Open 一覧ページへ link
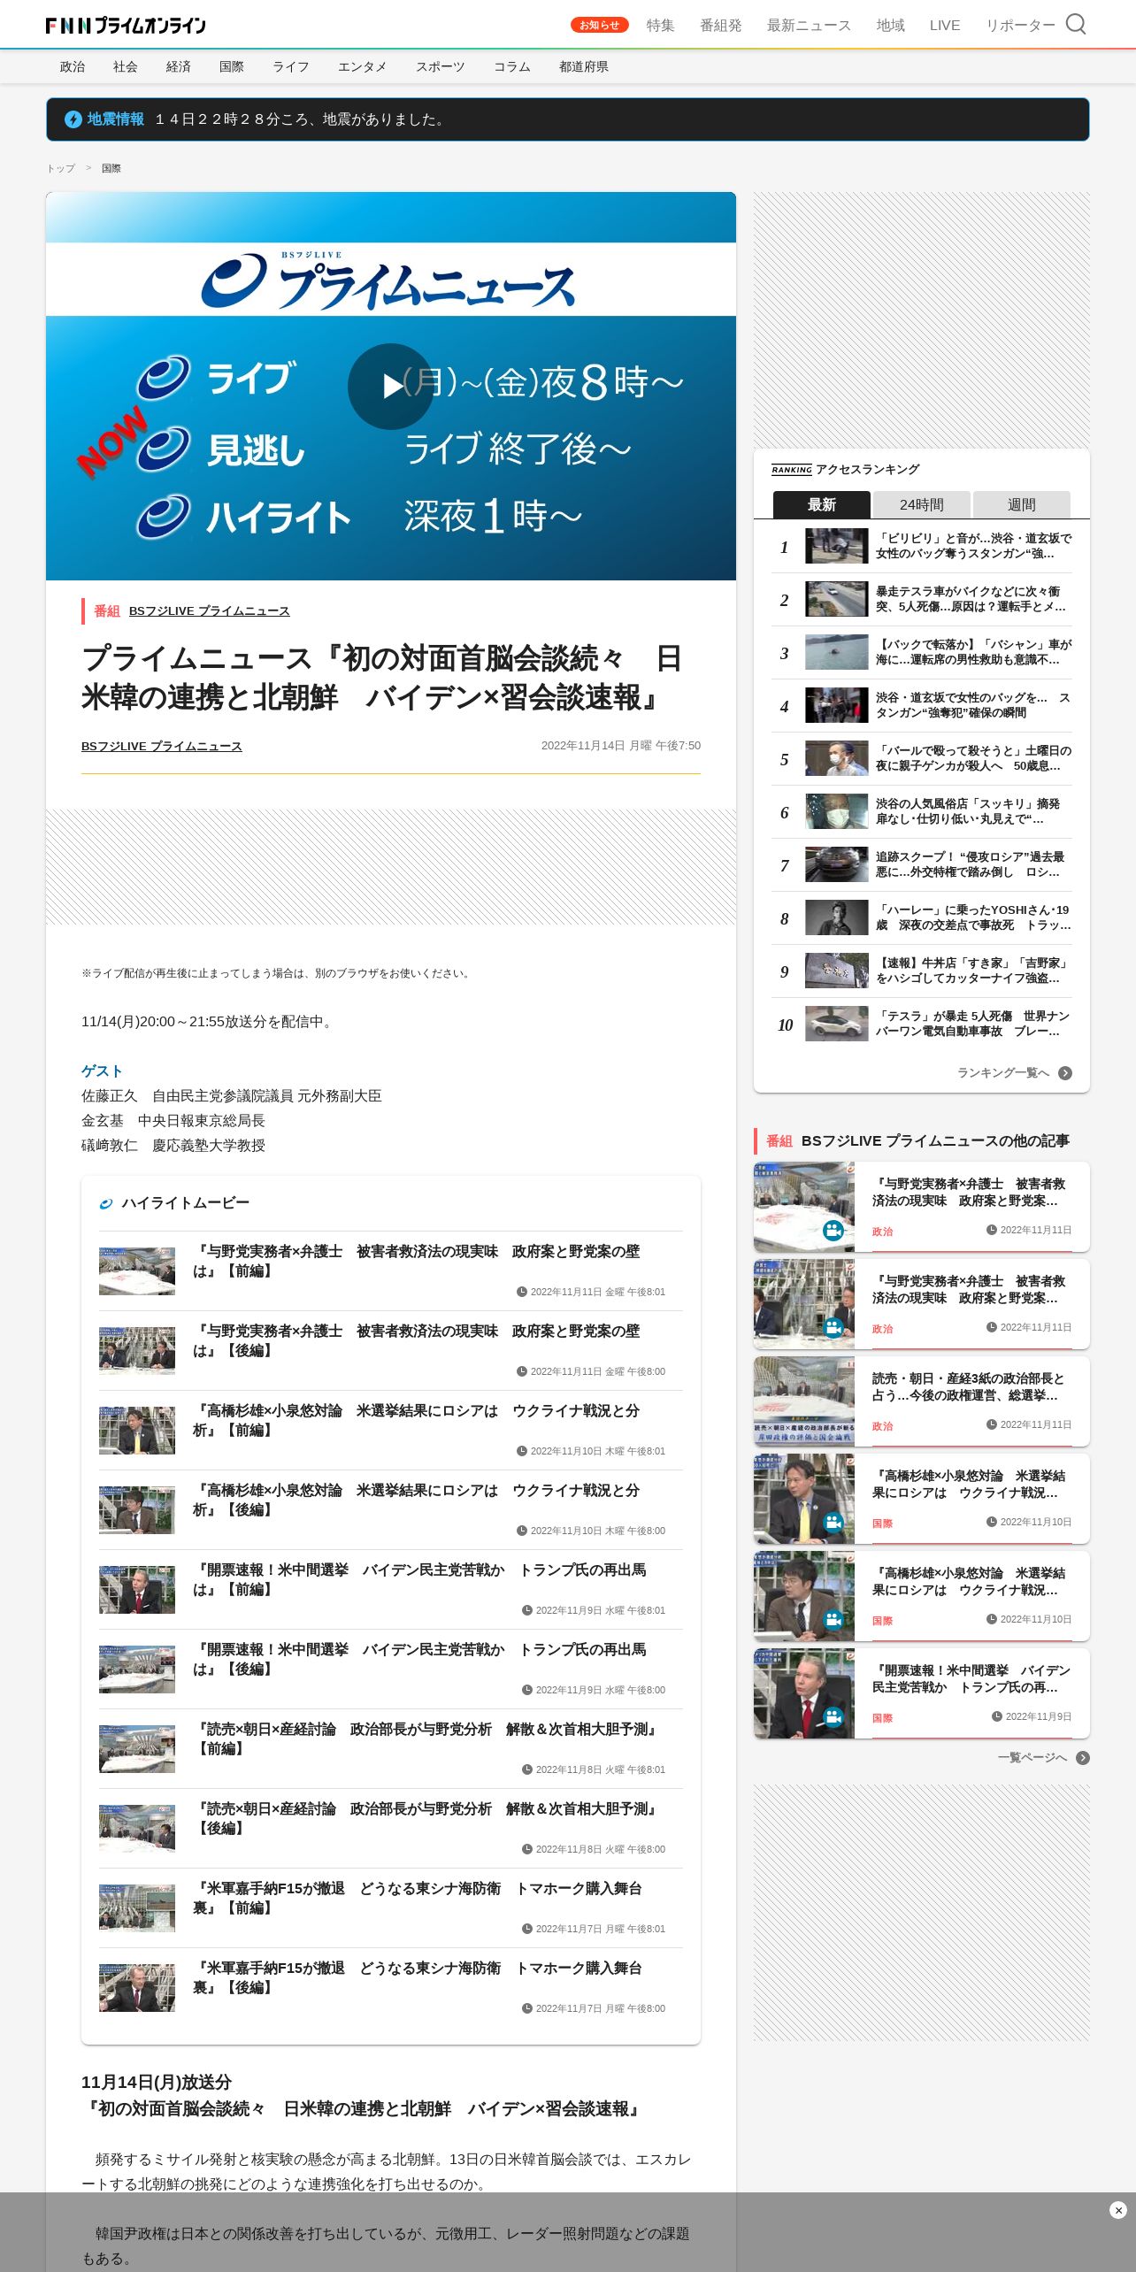1136x2272 pixels. click(x=1032, y=1758)
